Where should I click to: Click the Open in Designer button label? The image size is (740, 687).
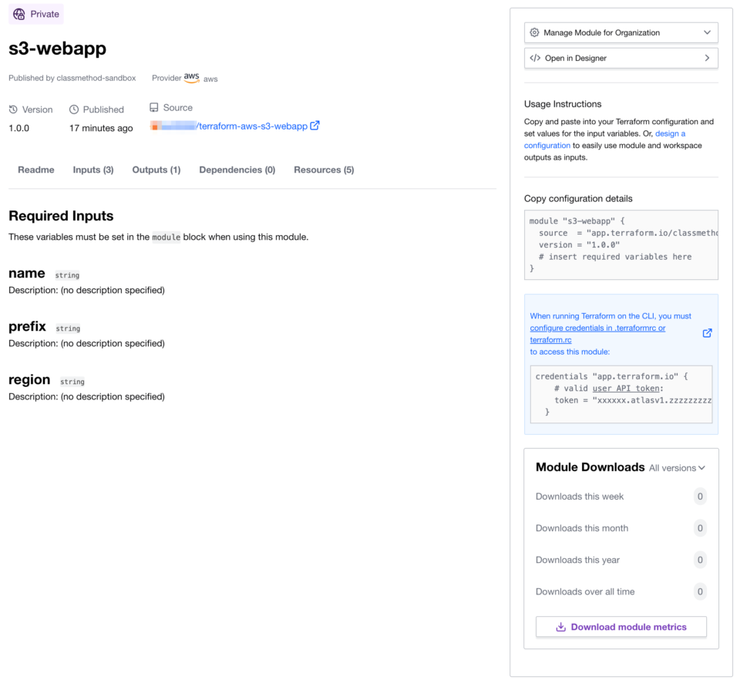pyautogui.click(x=575, y=58)
